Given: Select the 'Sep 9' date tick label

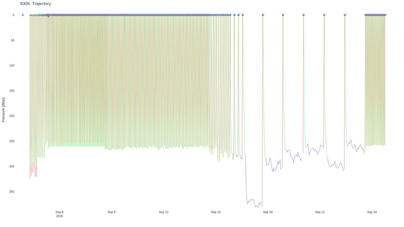Looking at the screenshot, I should 112,212.
